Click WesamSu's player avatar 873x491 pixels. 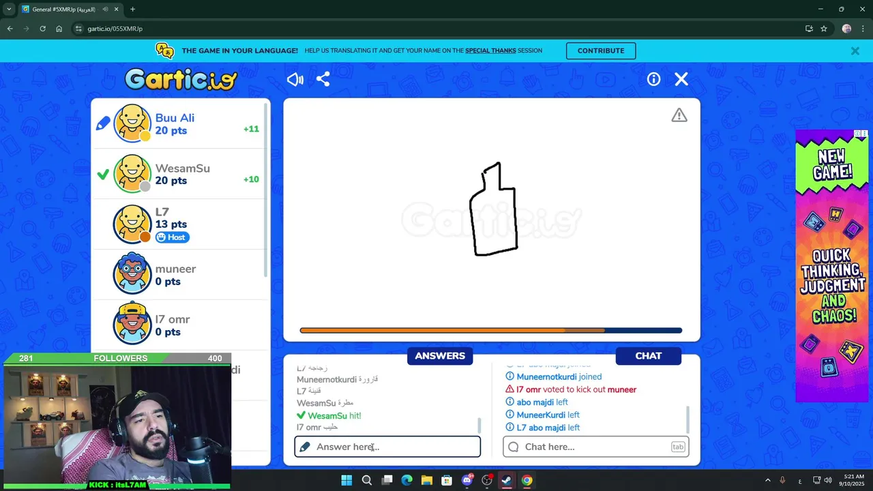(132, 173)
